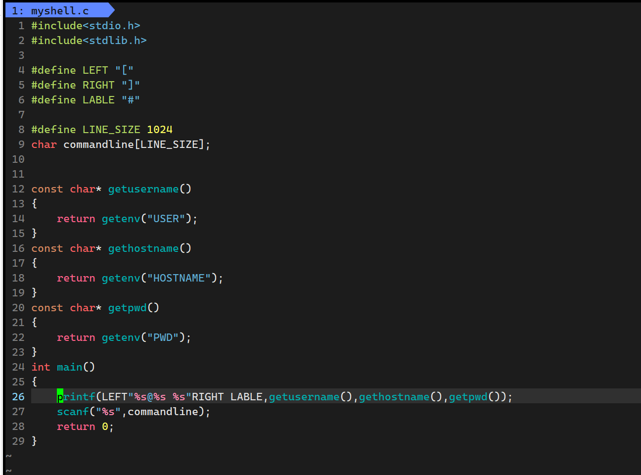Click the gethostname() function definition name
641x475 pixels.
pos(143,248)
